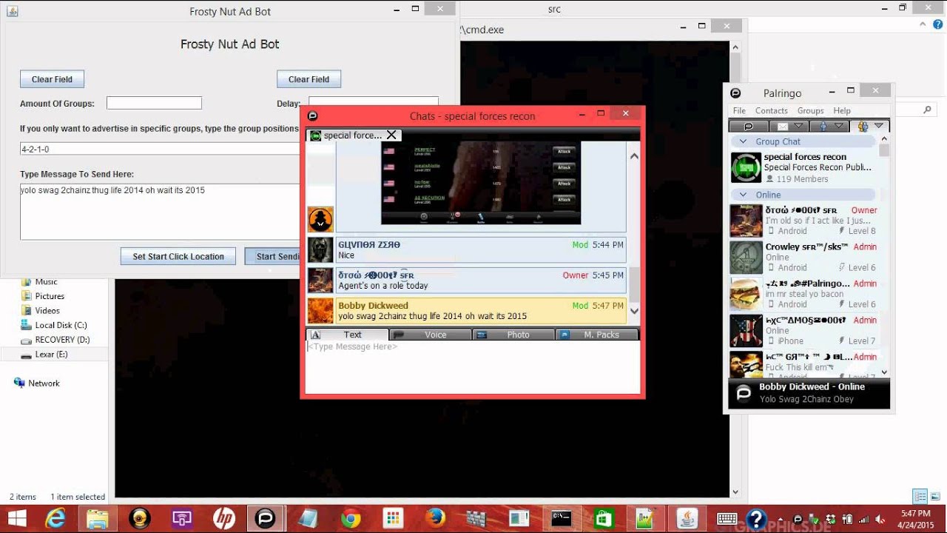Click the Palringo contact list scrollbar down arrow
947x533 pixels.
click(884, 372)
